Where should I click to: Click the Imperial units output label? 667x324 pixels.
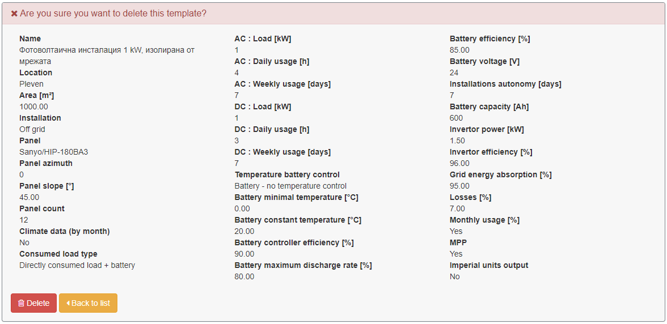pos(489,266)
